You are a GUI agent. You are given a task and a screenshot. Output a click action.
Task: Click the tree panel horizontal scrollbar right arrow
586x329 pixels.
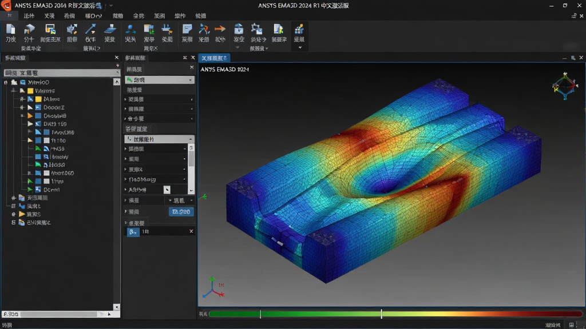(x=109, y=314)
